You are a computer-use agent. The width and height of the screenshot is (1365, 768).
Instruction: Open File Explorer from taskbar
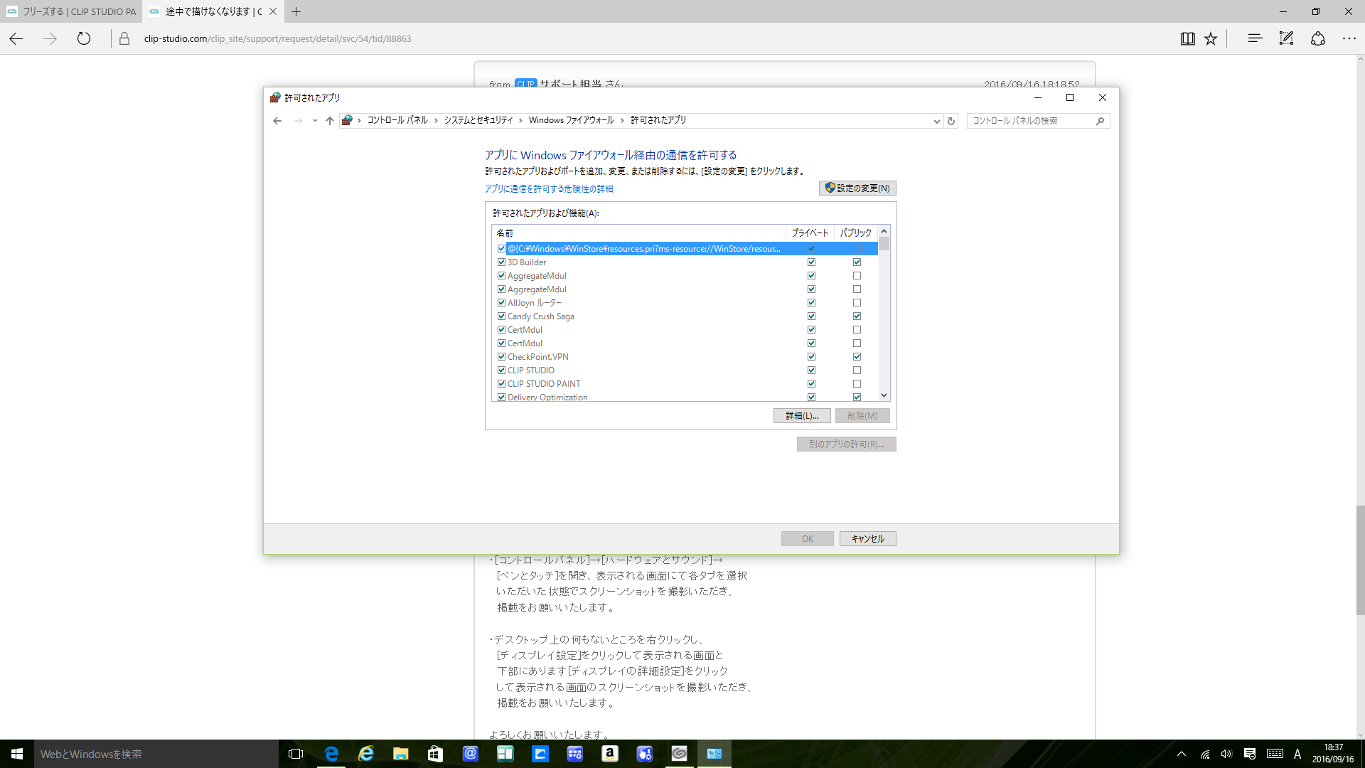400,754
